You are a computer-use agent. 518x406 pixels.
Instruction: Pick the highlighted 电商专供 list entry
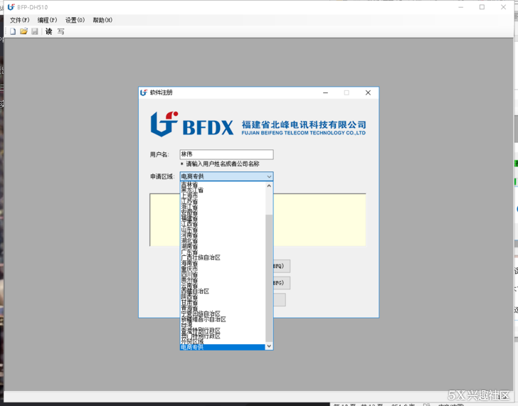coord(192,347)
